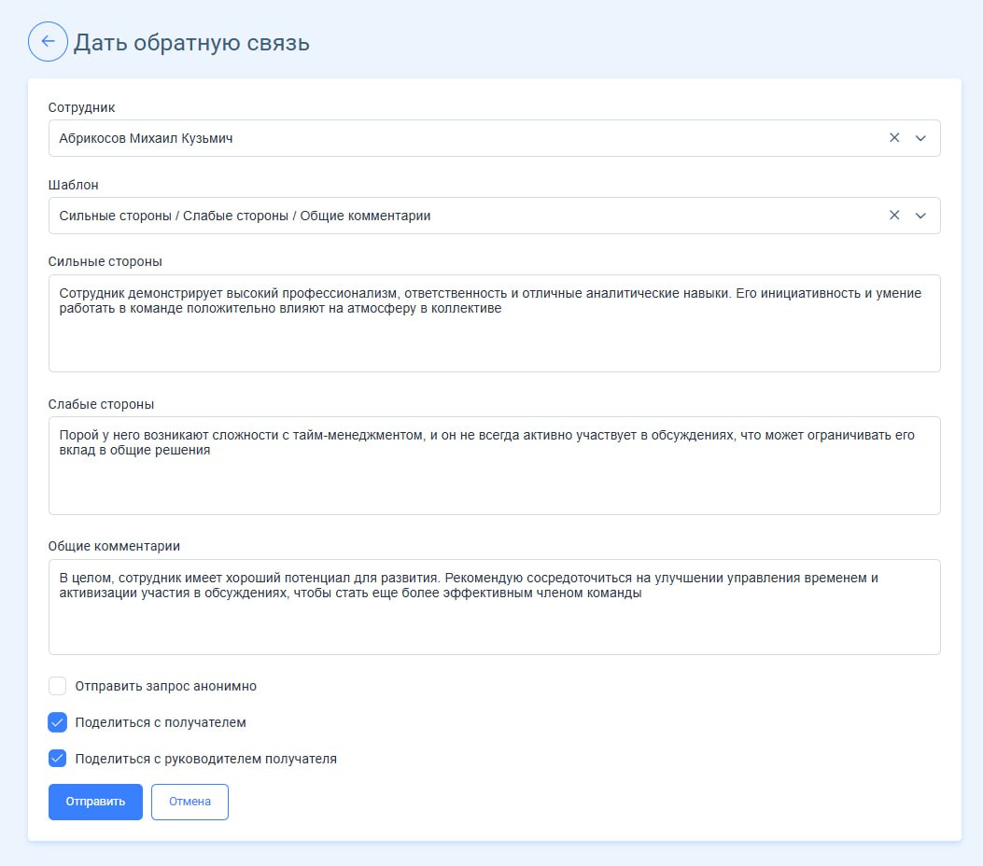983x866 pixels.
Task: Expand the Сотрудник dropdown chevron
Action: click(x=920, y=138)
